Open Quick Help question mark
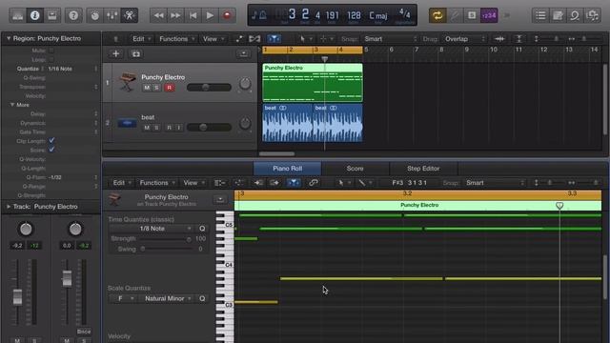The height and width of the screenshot is (343, 610). point(73,15)
